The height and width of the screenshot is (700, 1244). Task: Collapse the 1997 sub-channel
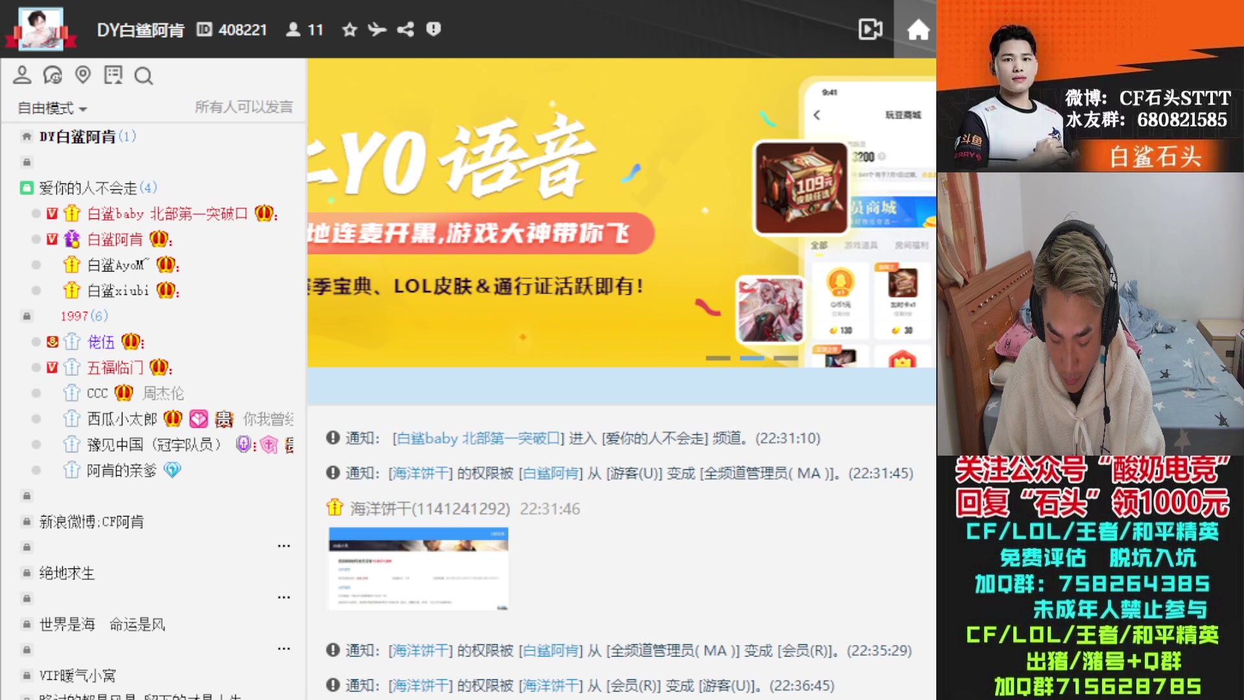pos(27,316)
